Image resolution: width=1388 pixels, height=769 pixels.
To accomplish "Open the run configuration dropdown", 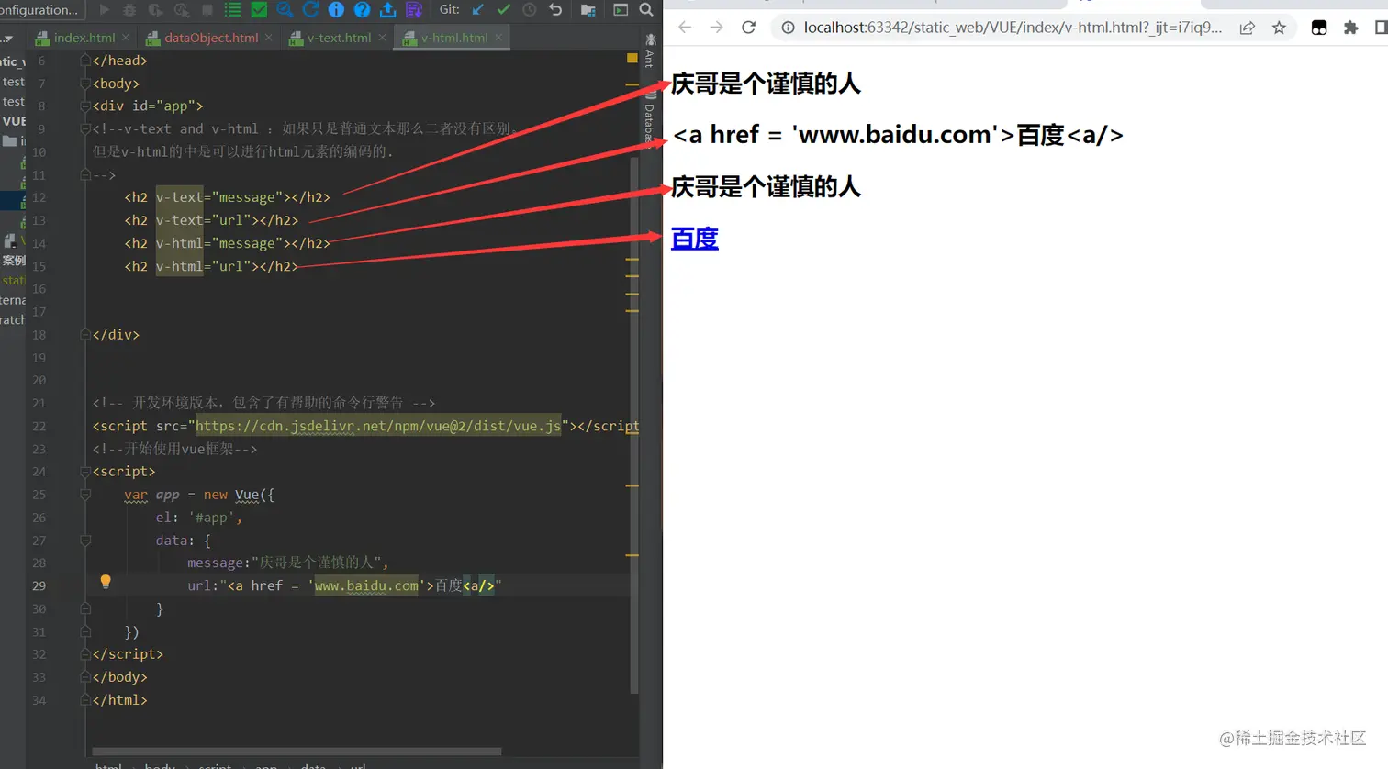I will [x=41, y=10].
